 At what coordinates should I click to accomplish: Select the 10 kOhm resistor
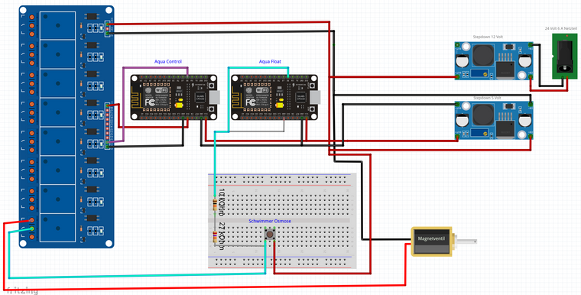coord(215,204)
